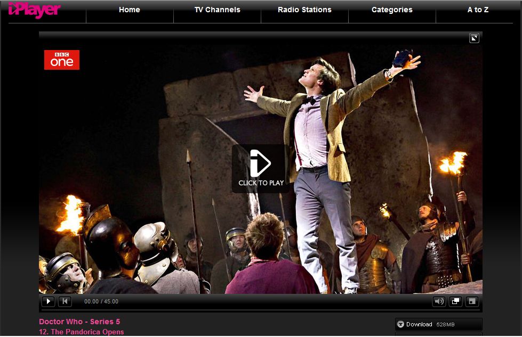Image resolution: width=522 pixels, height=337 pixels.
Task: Click the BBC One channel logo
Action: click(62, 60)
